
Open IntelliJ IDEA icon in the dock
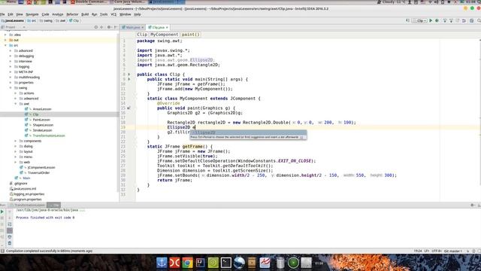(200, 263)
